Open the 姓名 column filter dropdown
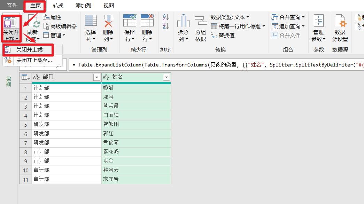The image size is (364, 204). (166, 77)
